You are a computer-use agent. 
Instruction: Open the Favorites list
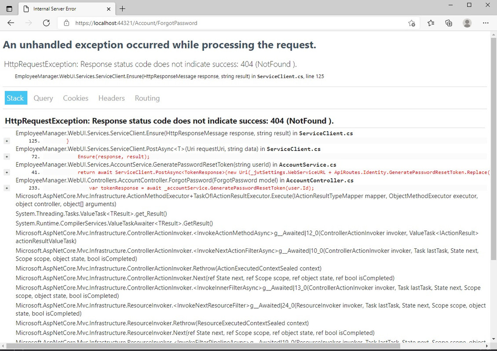(x=431, y=23)
